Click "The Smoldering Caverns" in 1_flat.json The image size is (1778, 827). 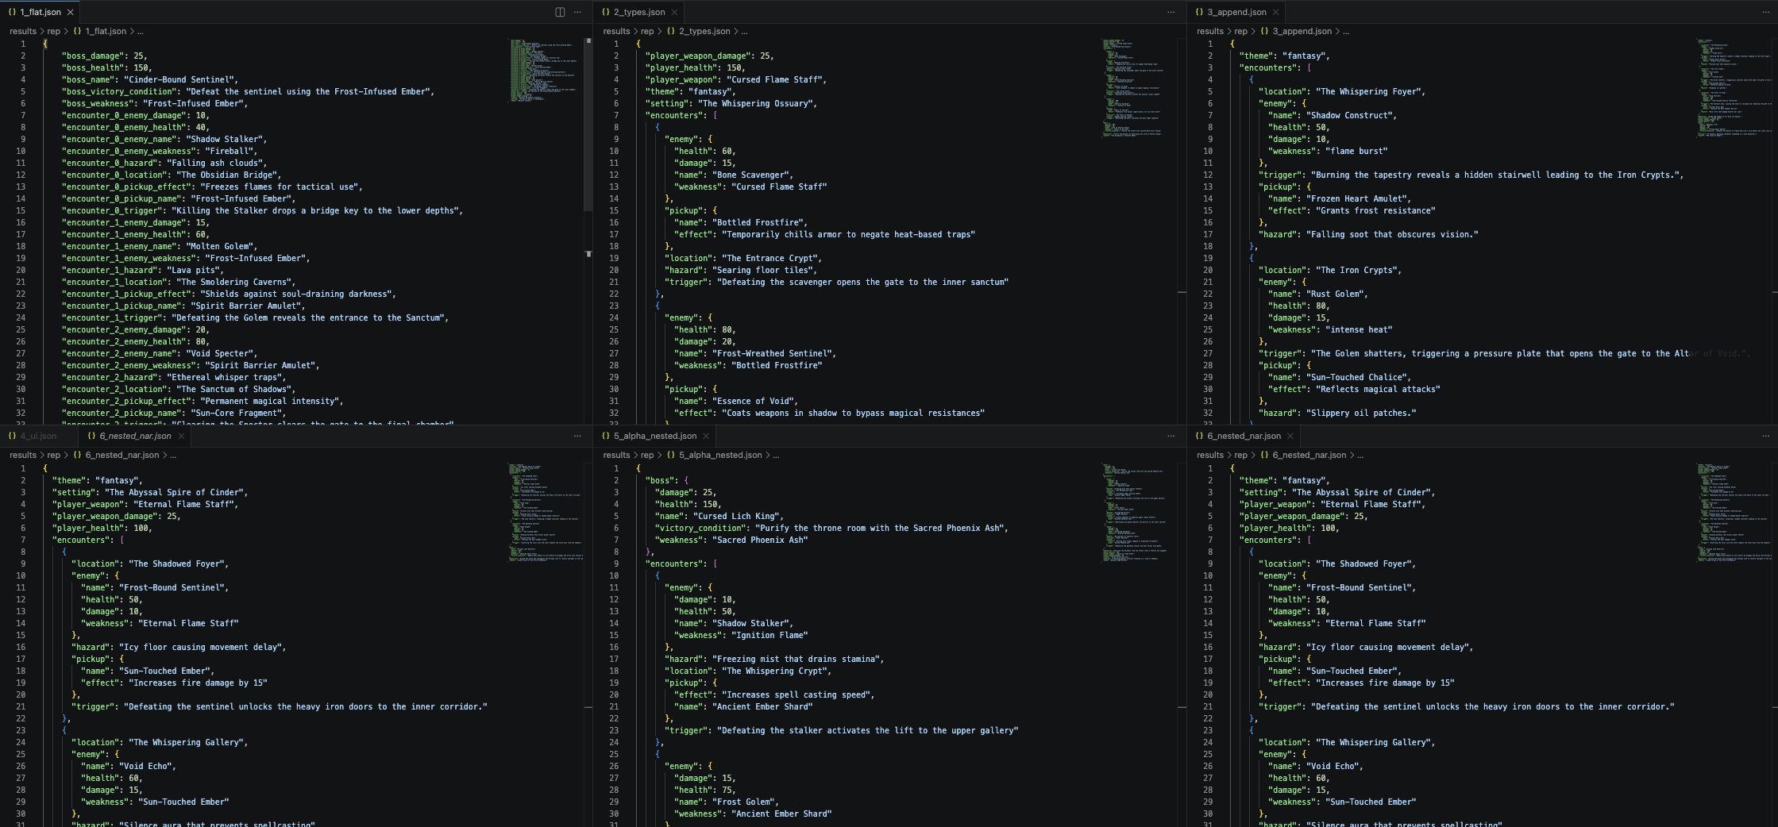(234, 282)
